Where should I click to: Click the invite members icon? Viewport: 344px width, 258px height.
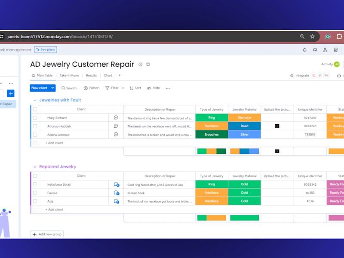(x=325, y=50)
